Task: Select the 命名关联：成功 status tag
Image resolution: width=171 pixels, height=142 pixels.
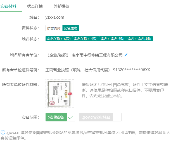Action: point(59,39)
